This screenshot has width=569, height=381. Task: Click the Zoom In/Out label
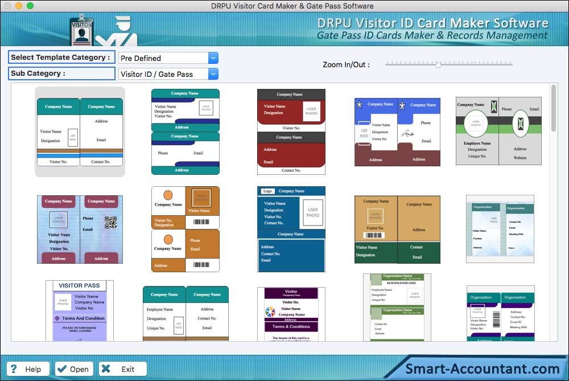346,65
